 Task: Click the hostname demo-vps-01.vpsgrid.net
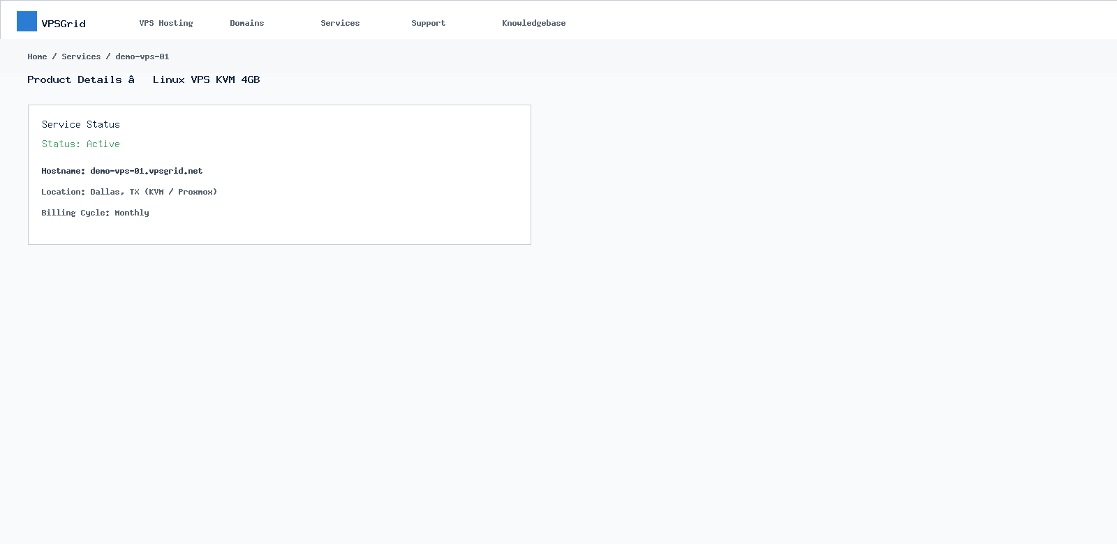coord(147,171)
